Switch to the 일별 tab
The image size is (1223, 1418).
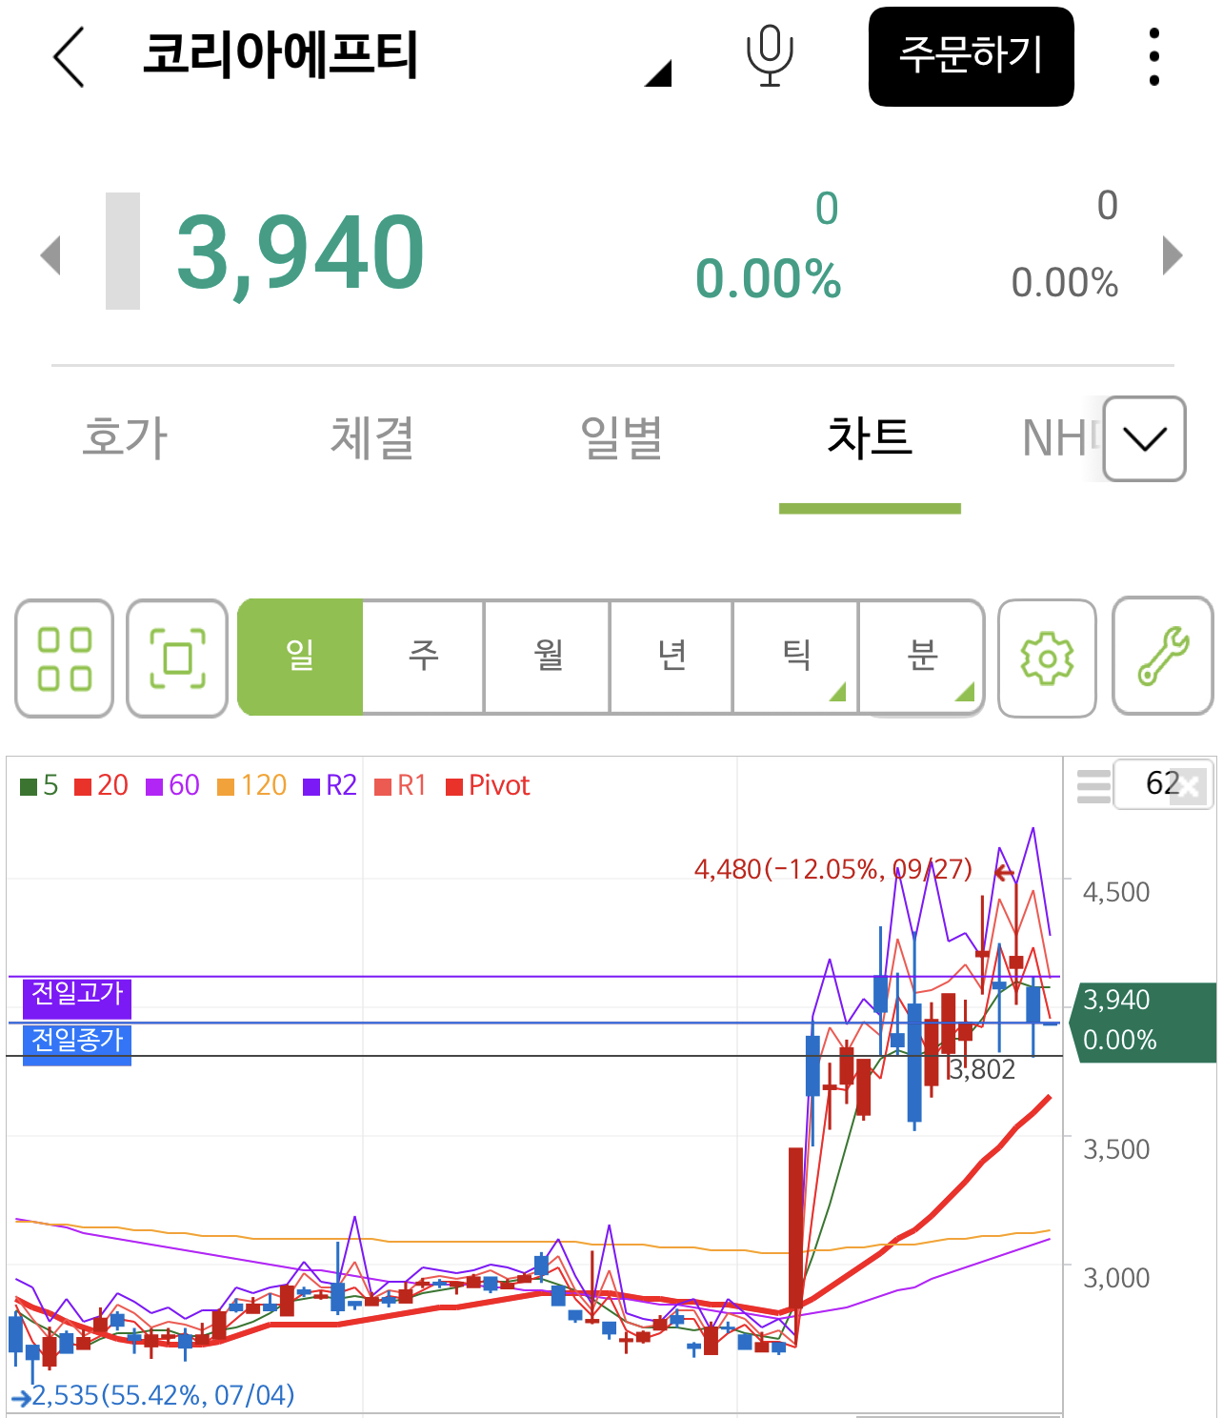tap(621, 437)
